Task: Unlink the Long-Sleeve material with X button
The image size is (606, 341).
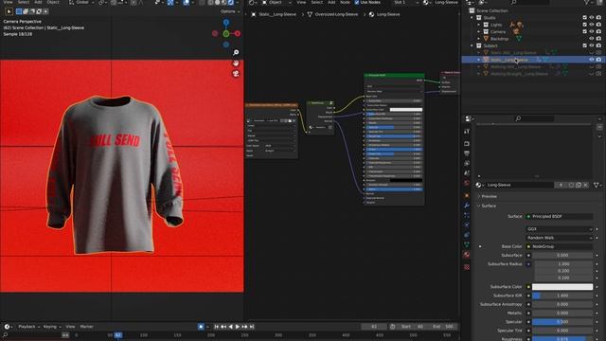Action: [586, 186]
